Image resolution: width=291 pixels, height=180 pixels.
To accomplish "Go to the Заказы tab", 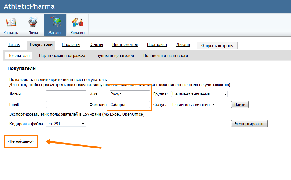I will 14,45.
